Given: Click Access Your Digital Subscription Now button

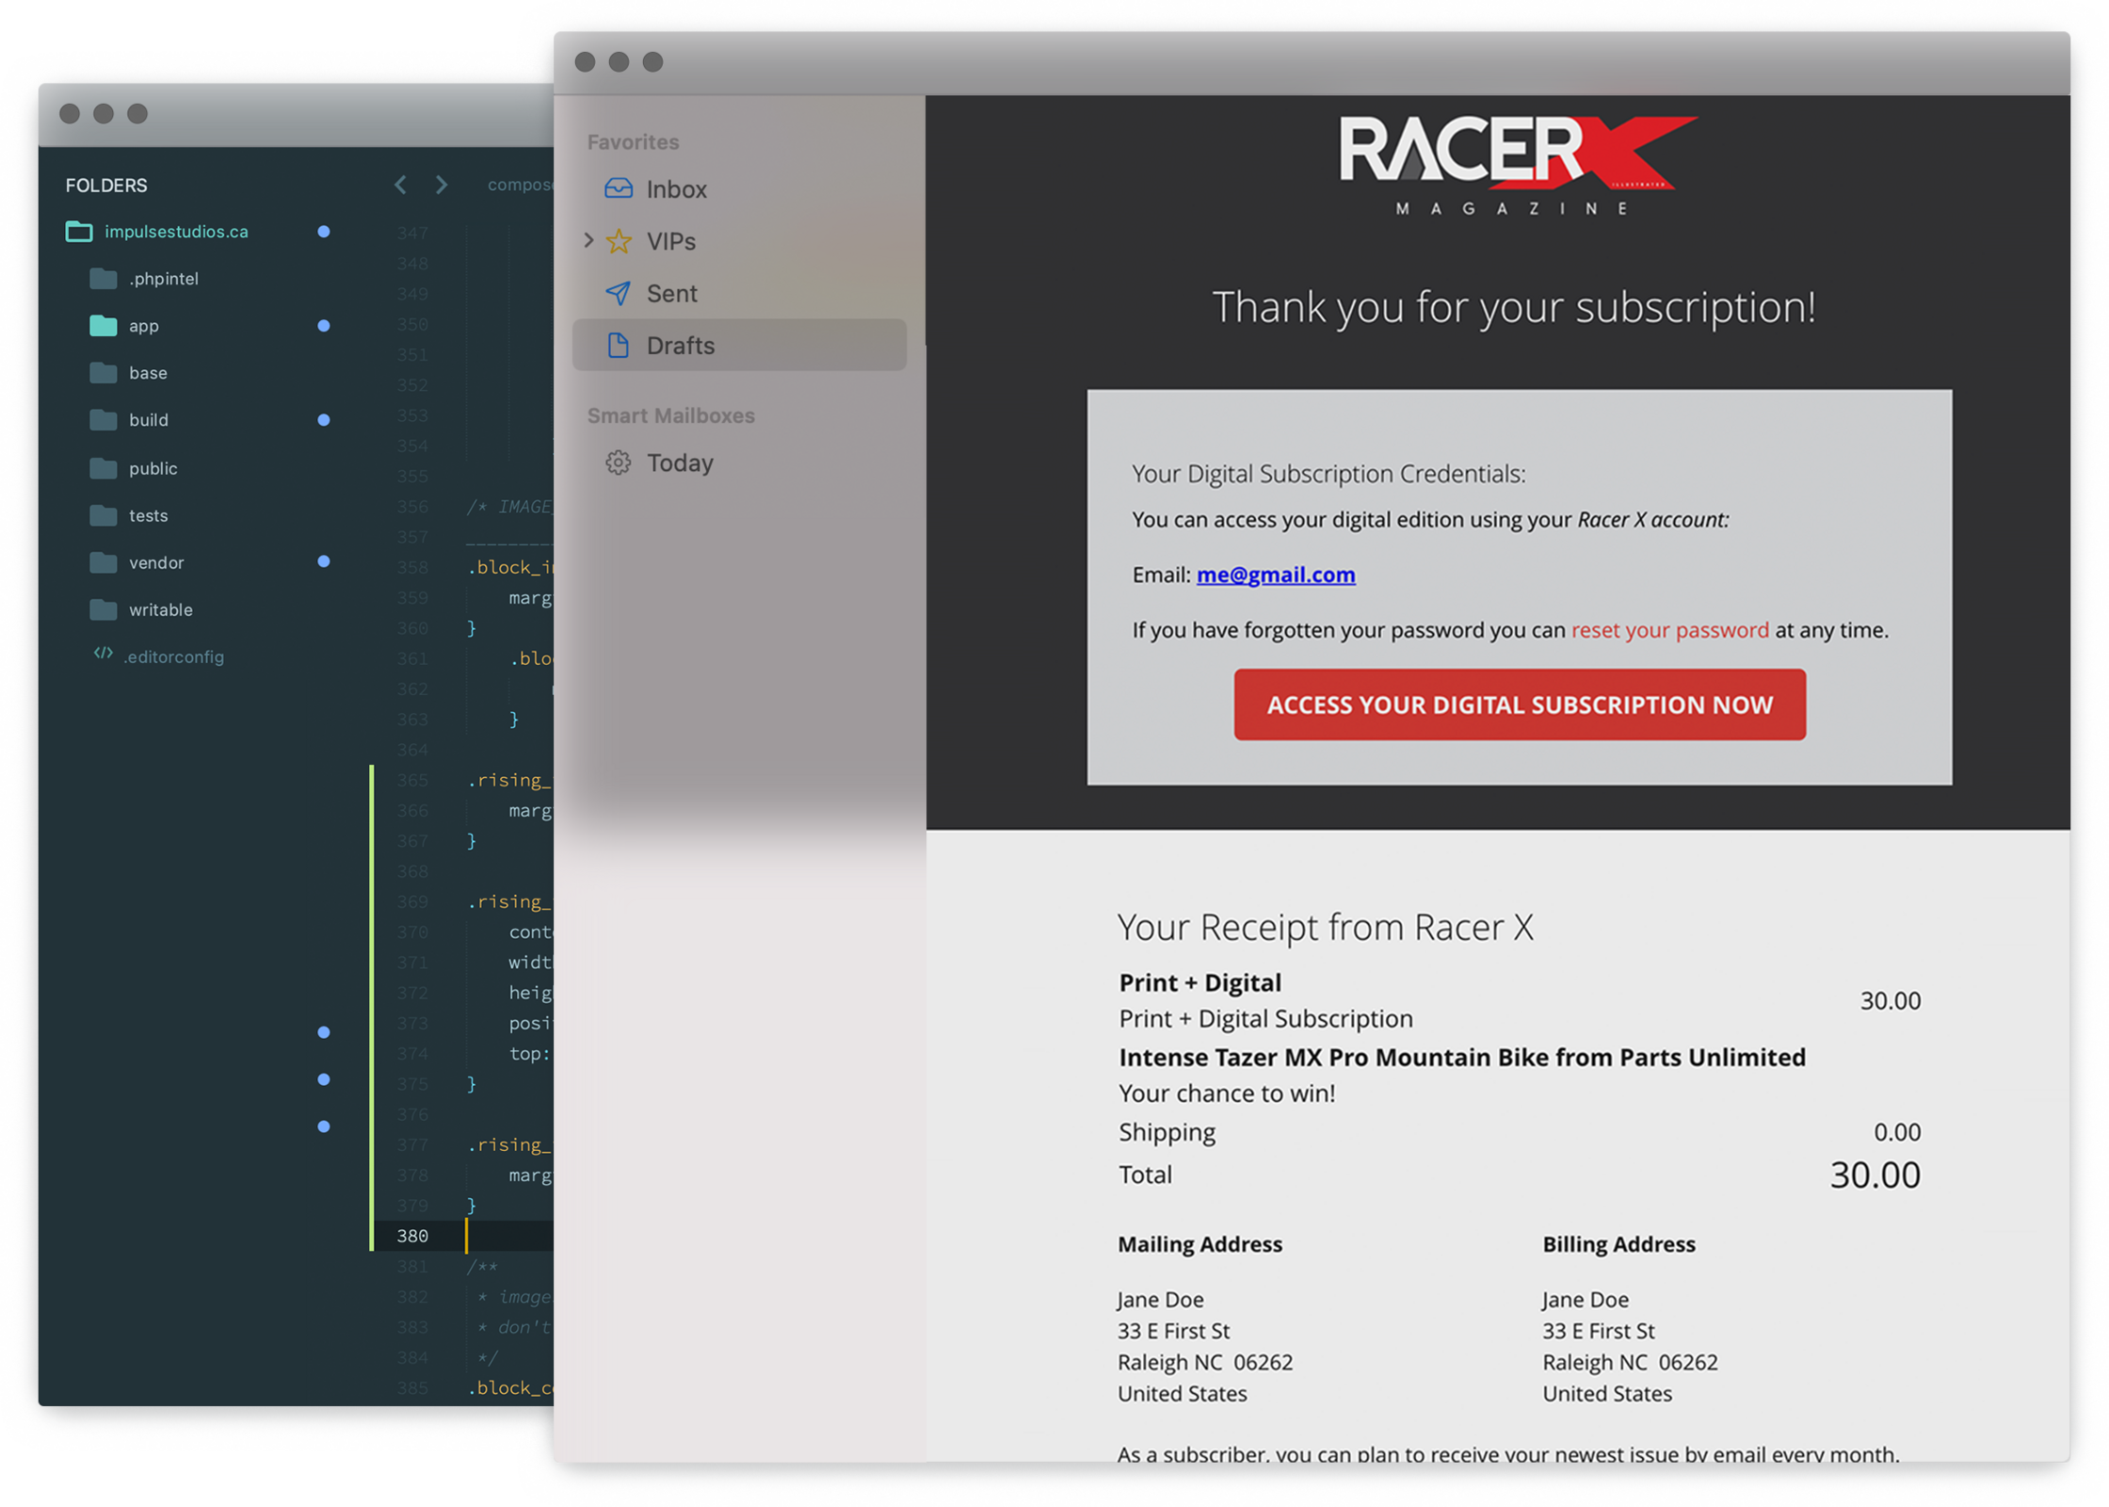Looking at the screenshot, I should 1519,705.
